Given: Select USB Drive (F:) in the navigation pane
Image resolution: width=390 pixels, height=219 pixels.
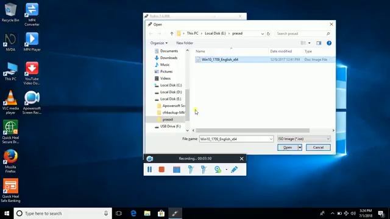Looking at the screenshot, I should (170, 127).
